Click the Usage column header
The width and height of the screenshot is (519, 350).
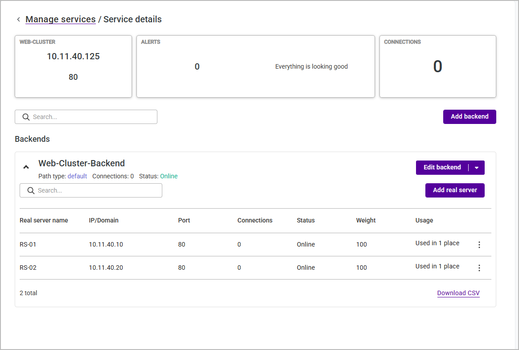click(x=424, y=221)
